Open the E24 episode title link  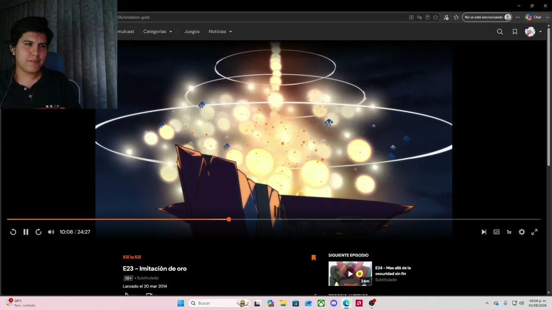tap(393, 270)
